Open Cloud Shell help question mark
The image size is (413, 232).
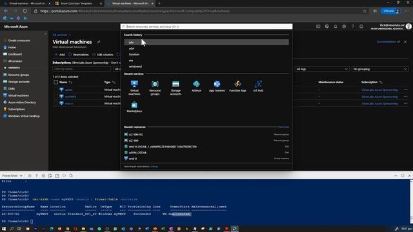(36, 176)
